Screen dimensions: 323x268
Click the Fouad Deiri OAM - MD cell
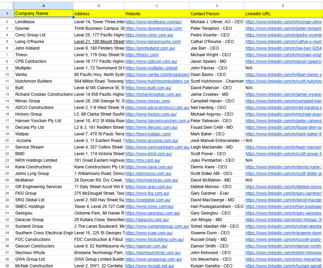coord(217,127)
